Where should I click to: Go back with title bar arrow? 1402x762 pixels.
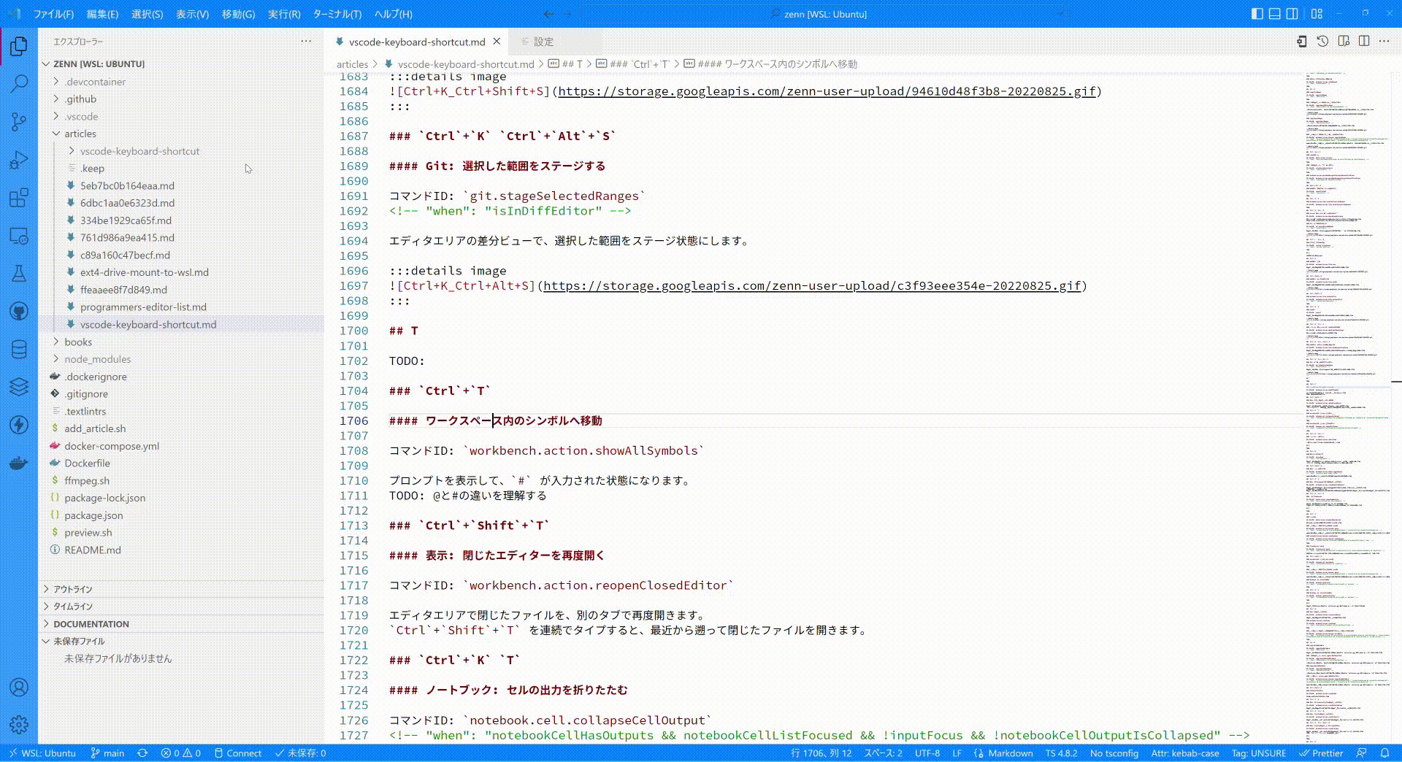(549, 14)
